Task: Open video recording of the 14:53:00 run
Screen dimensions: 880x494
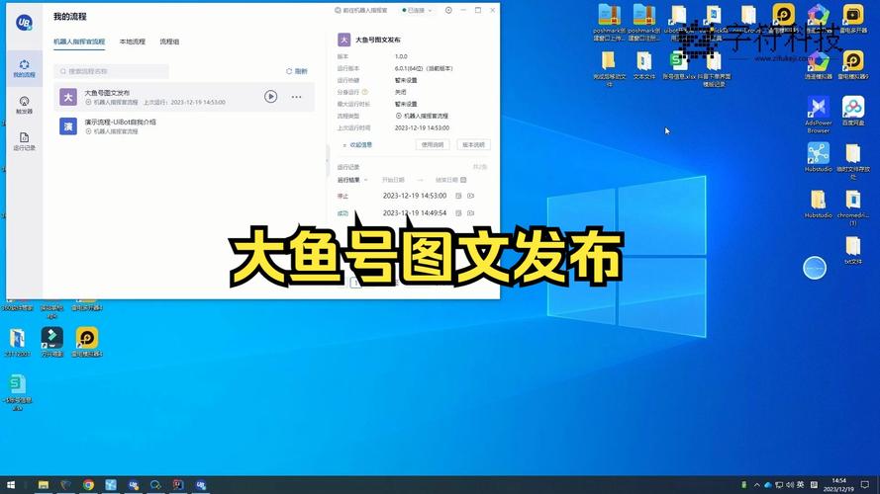Action: pyautogui.click(x=471, y=196)
